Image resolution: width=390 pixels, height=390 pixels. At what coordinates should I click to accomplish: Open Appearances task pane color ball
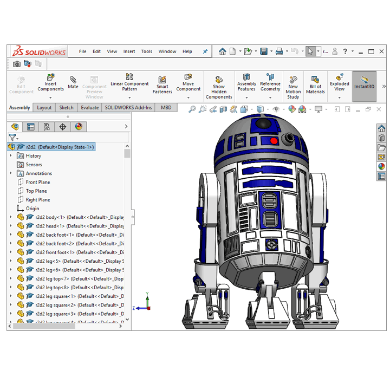point(381,166)
